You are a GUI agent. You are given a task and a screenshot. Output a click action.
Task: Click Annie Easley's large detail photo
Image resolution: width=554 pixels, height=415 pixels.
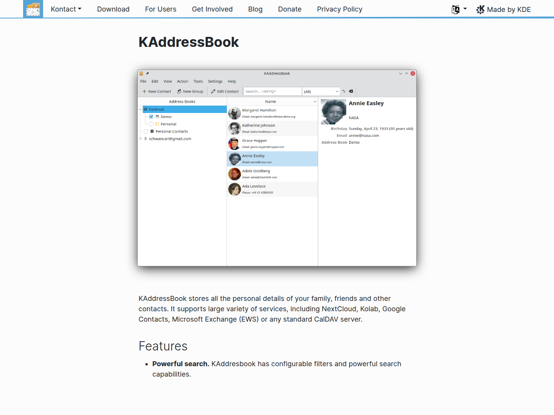click(334, 112)
